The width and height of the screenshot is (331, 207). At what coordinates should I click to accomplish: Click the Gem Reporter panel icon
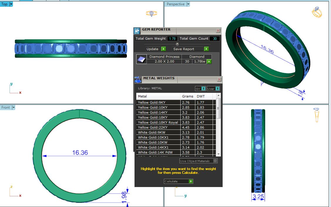coord(137,31)
